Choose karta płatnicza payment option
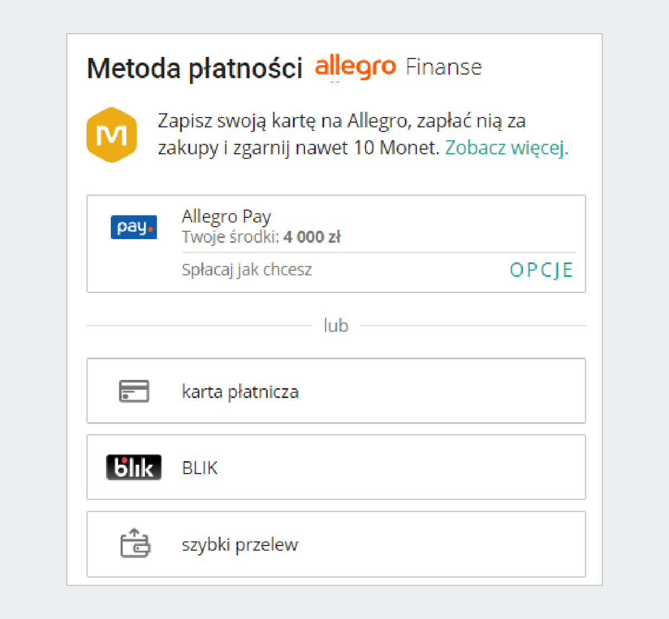Viewport: 669px width, 619px height. (334, 391)
